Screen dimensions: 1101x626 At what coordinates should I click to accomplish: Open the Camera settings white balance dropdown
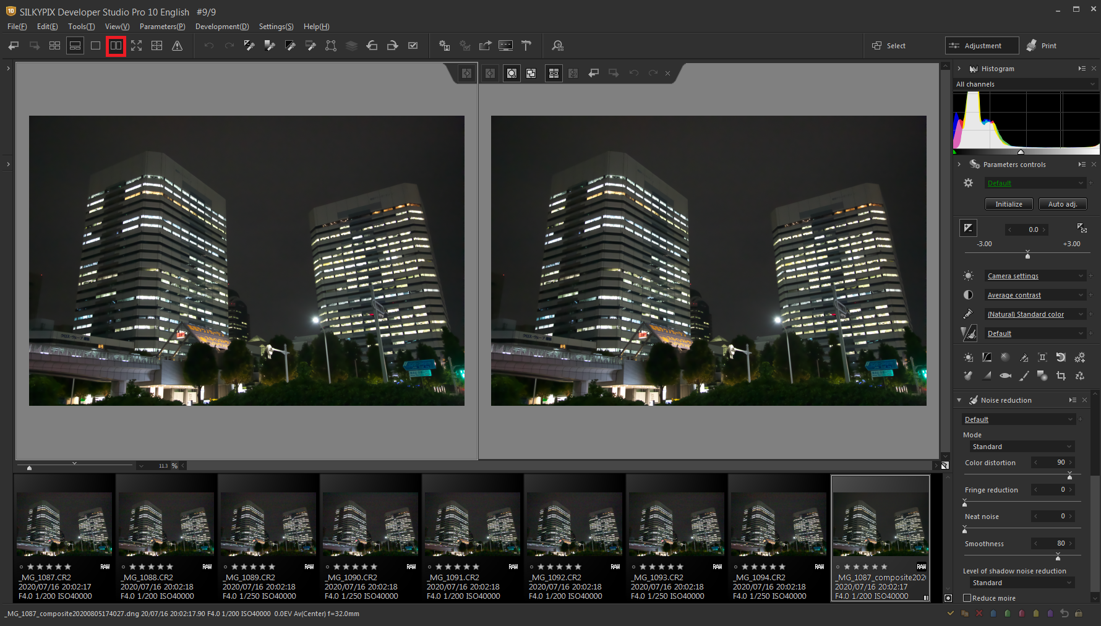[1036, 276]
